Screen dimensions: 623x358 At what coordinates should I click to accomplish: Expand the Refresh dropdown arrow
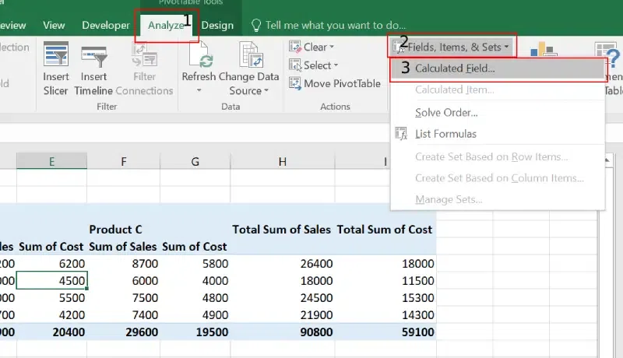pos(199,91)
